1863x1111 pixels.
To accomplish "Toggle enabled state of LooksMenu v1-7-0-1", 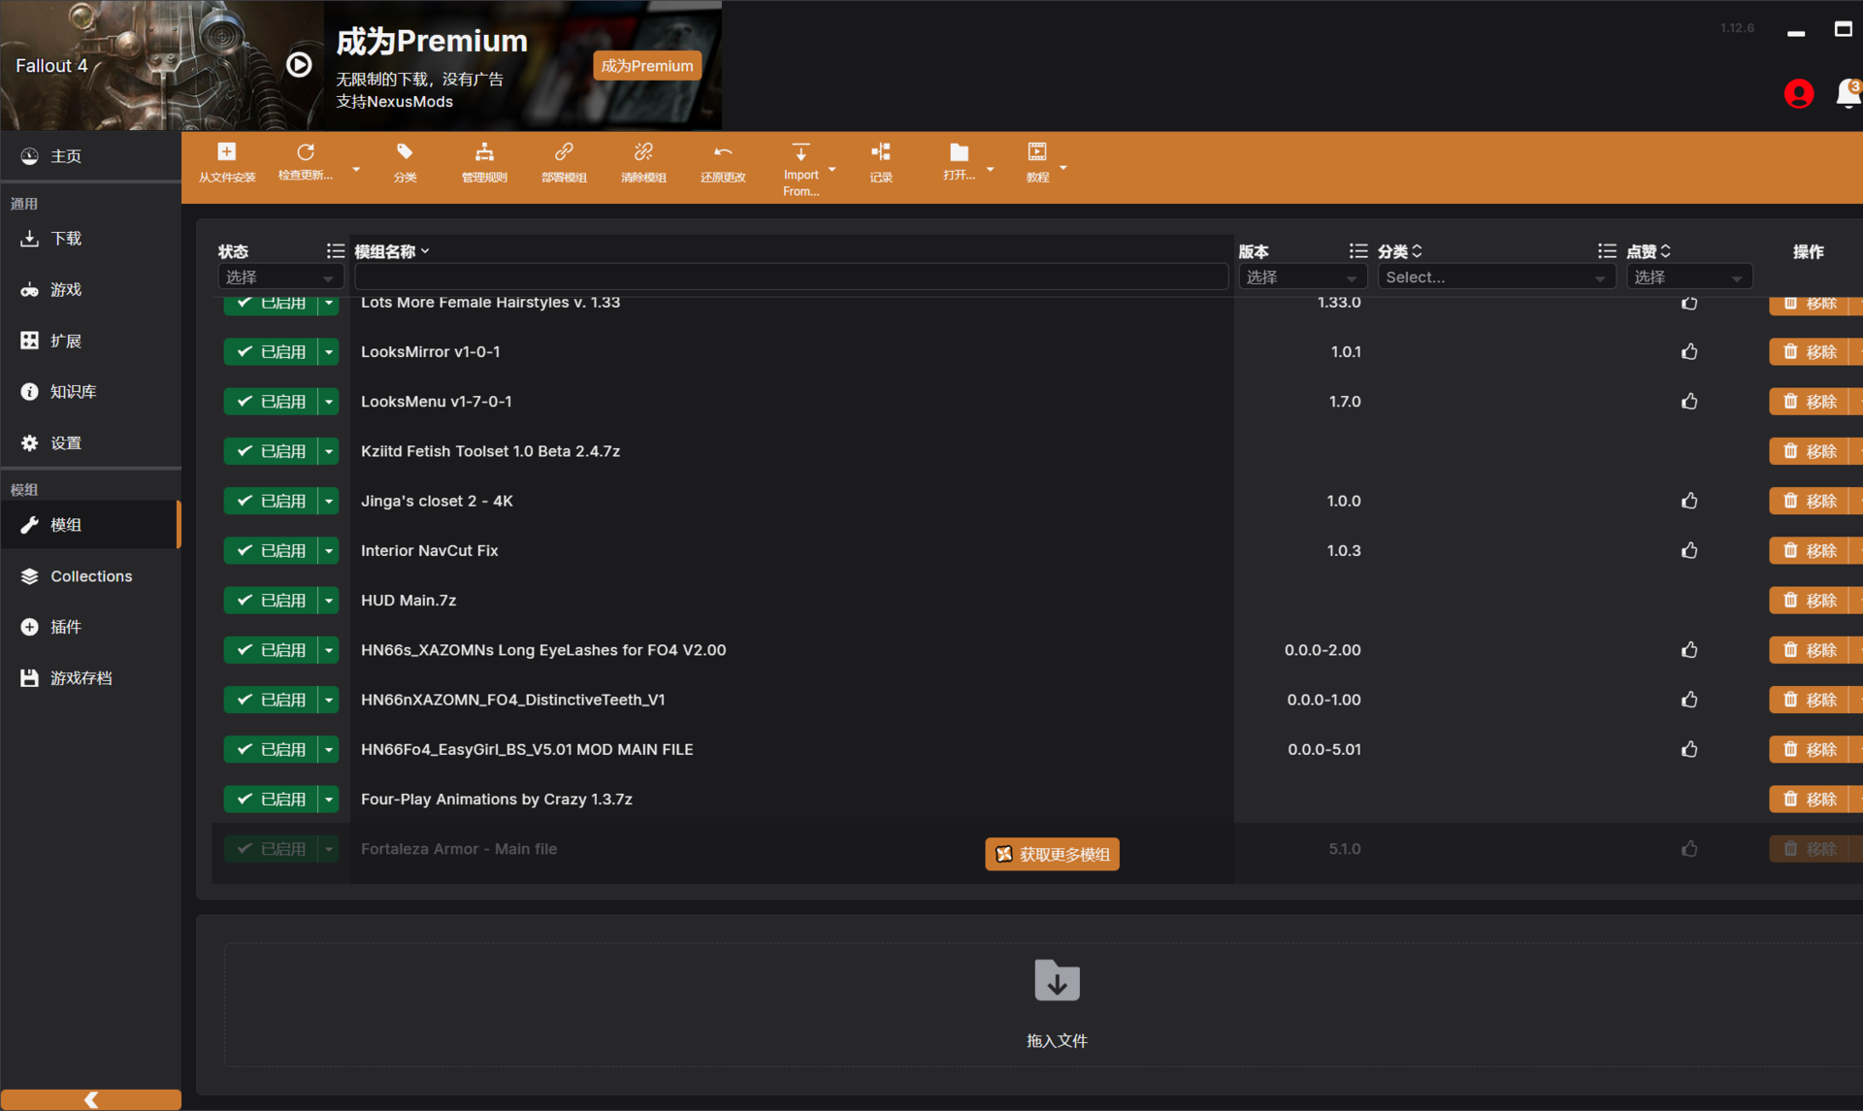I will click(x=271, y=401).
